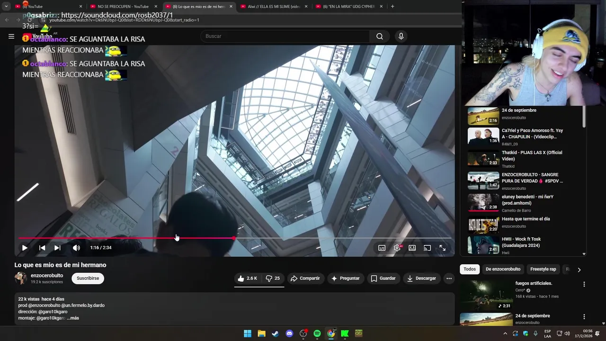Open the tab search dropdown arrow
This screenshot has width=606, height=341.
pos(6,7)
